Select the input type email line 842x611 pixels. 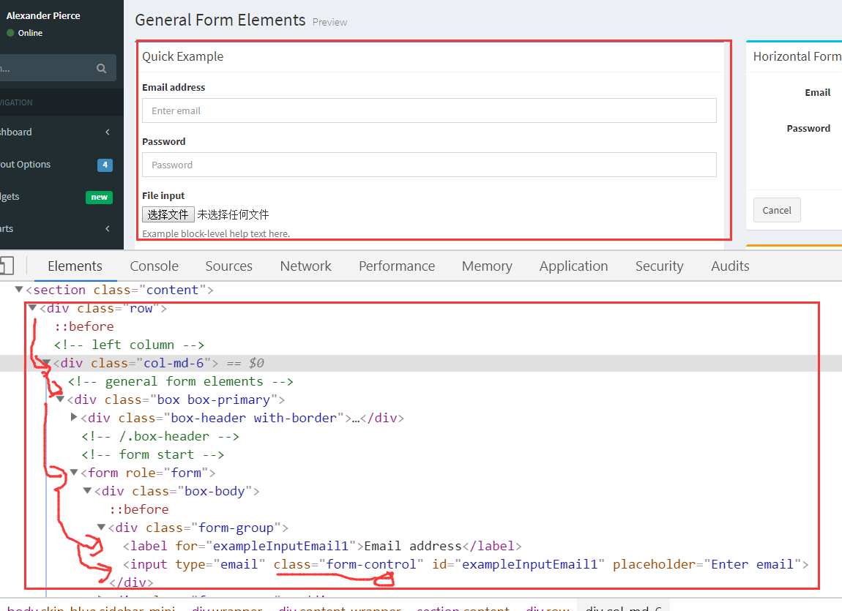click(466, 564)
